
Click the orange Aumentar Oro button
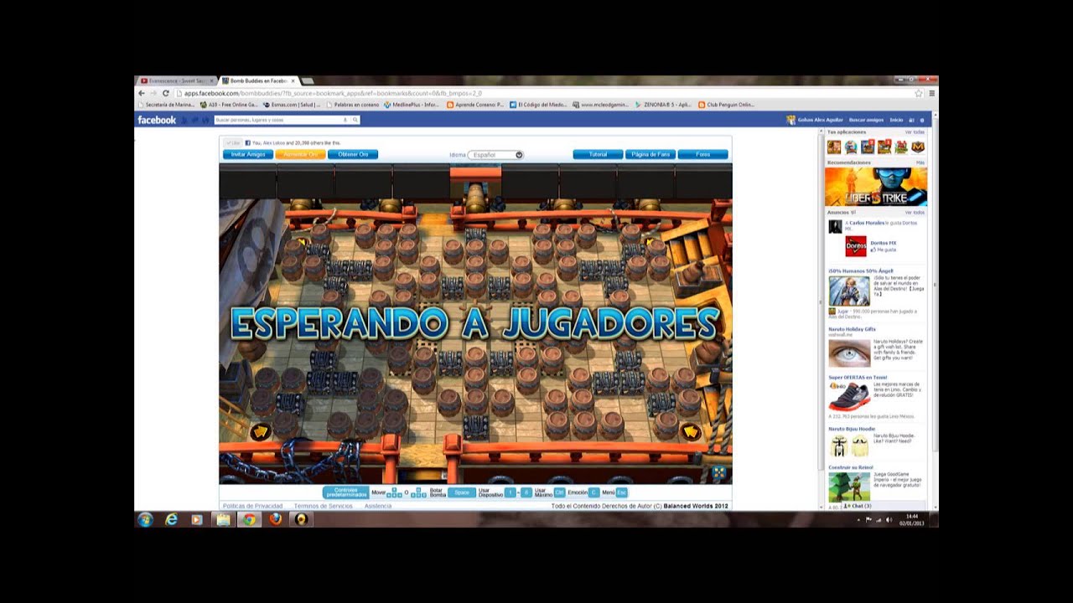(x=300, y=154)
